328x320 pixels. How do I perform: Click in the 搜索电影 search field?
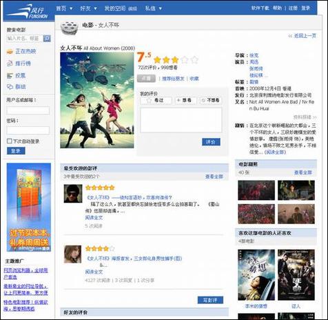pos(25,38)
